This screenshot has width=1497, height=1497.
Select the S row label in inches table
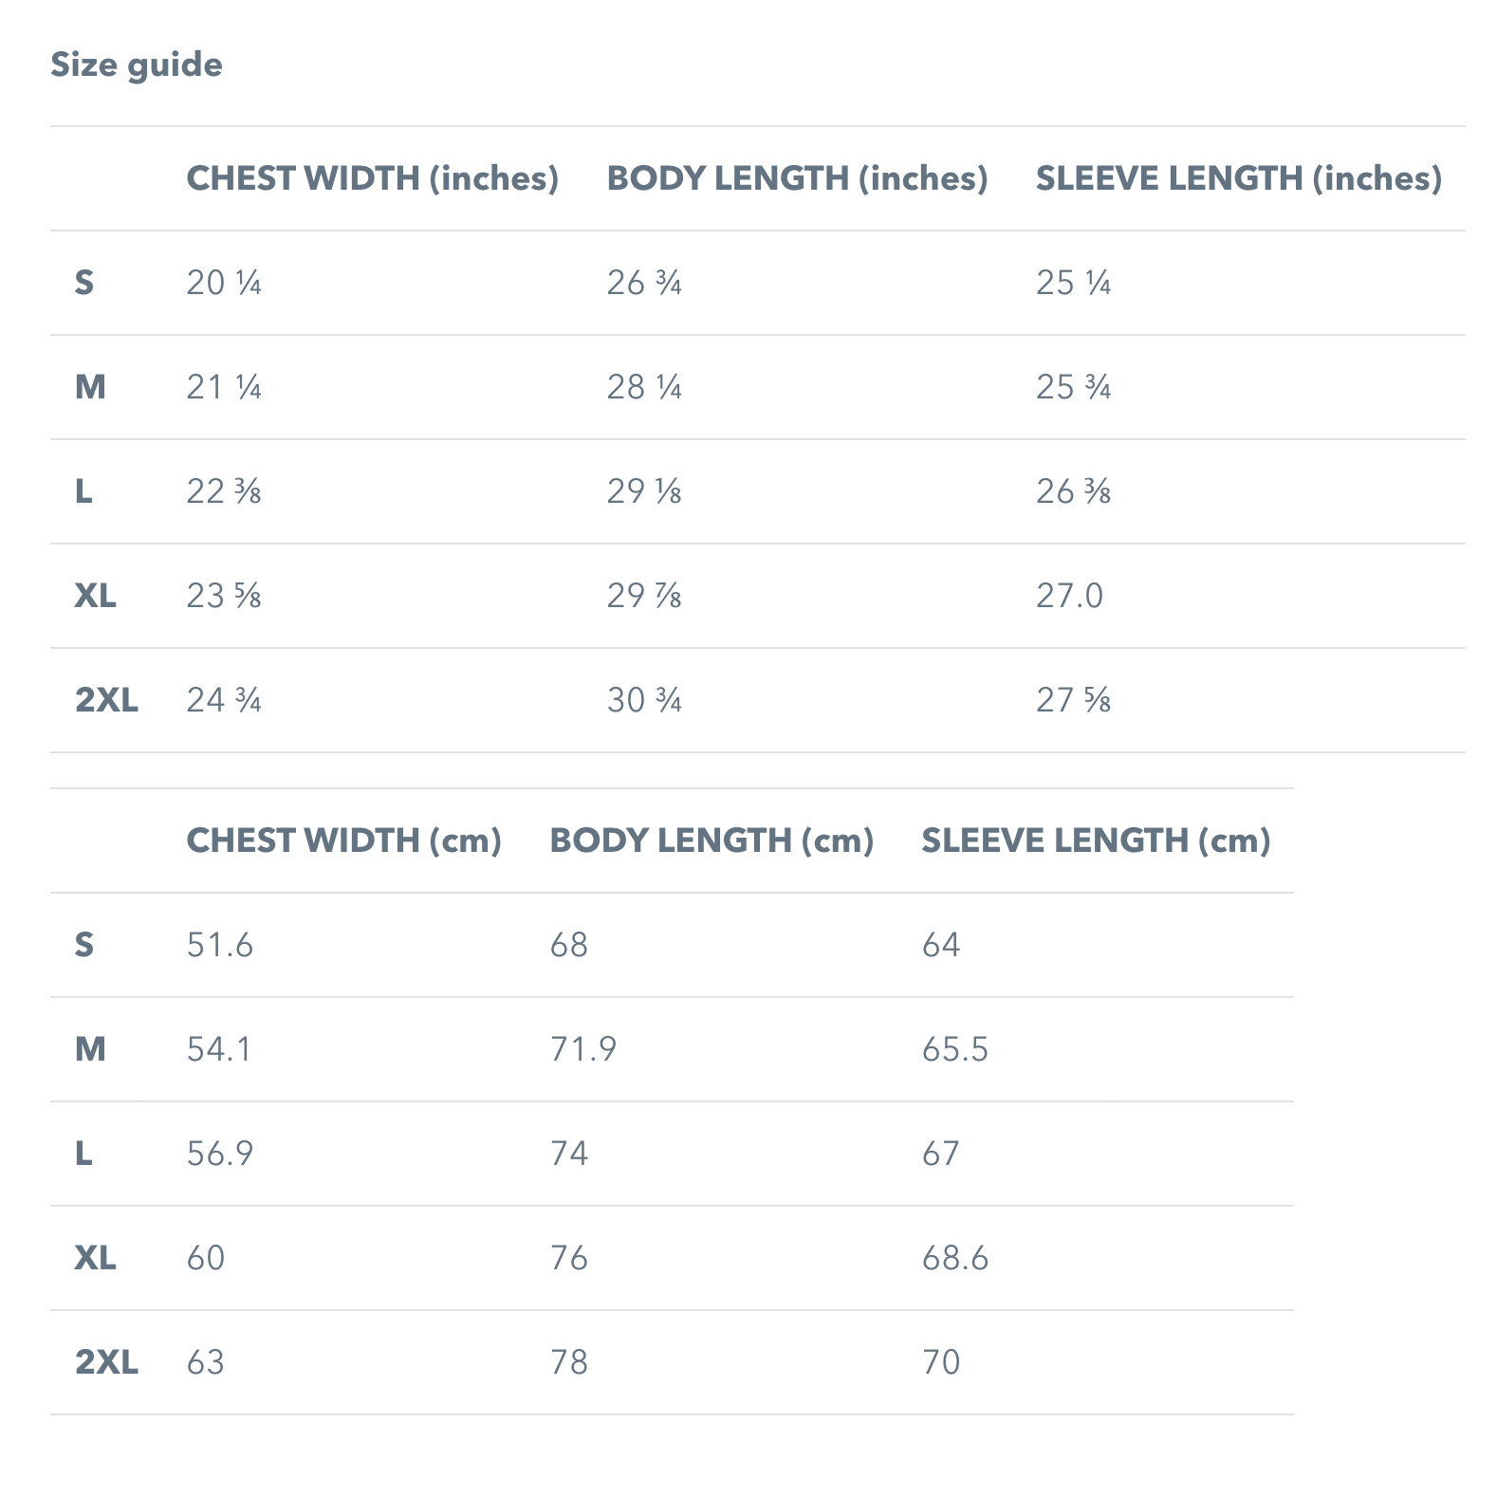click(84, 283)
